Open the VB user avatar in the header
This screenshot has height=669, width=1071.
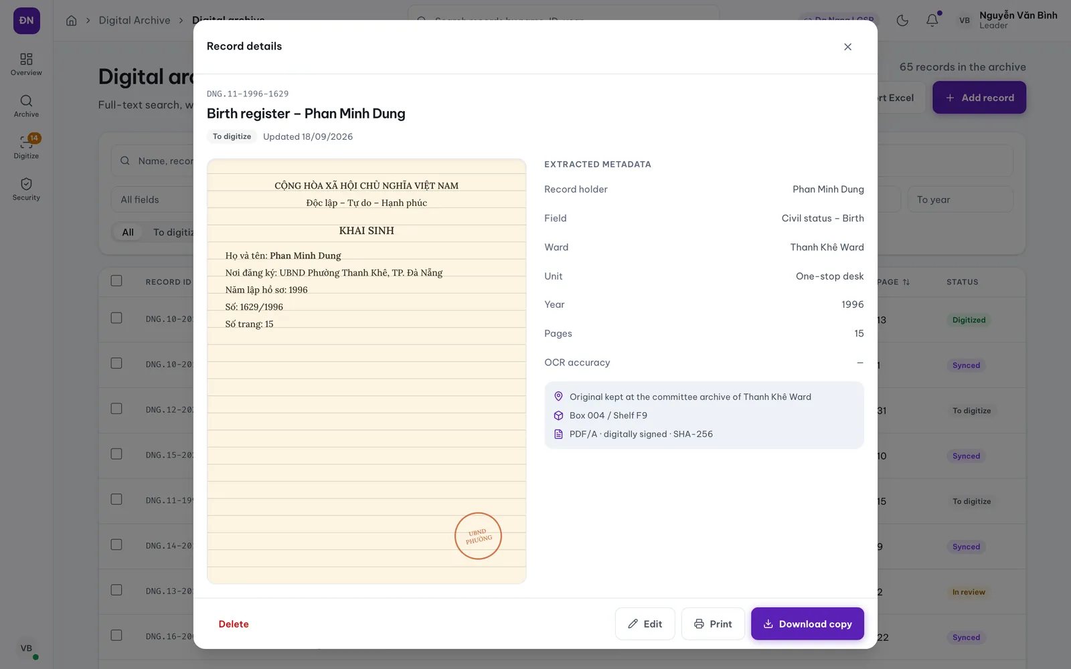click(x=965, y=21)
